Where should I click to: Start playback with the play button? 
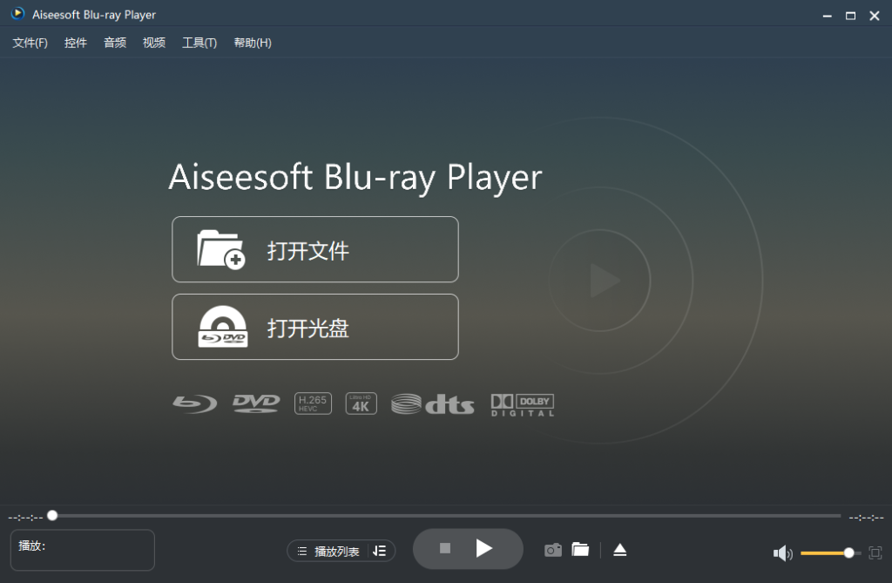484,548
